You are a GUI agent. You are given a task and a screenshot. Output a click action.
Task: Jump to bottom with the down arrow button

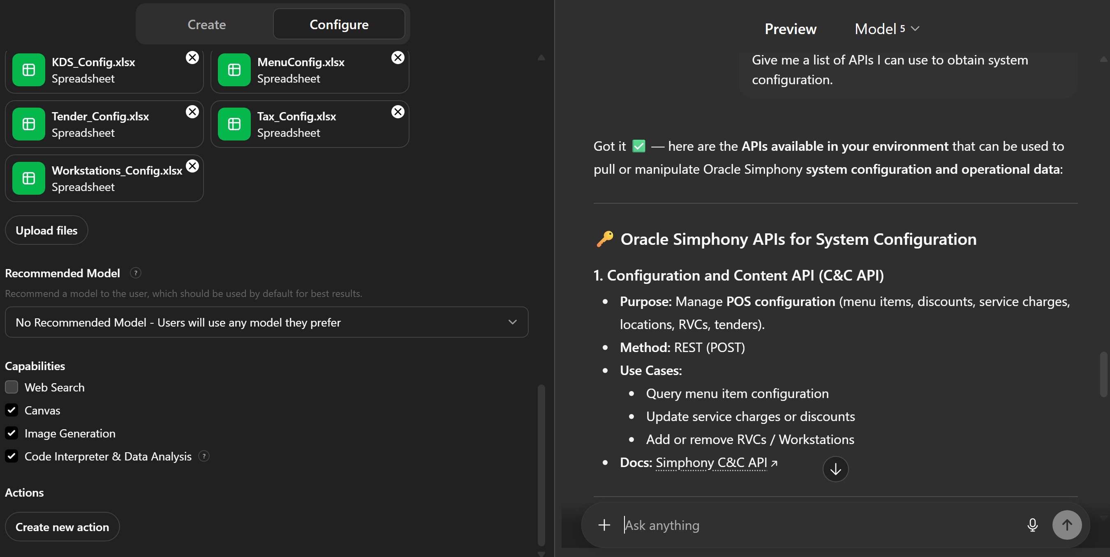(835, 469)
